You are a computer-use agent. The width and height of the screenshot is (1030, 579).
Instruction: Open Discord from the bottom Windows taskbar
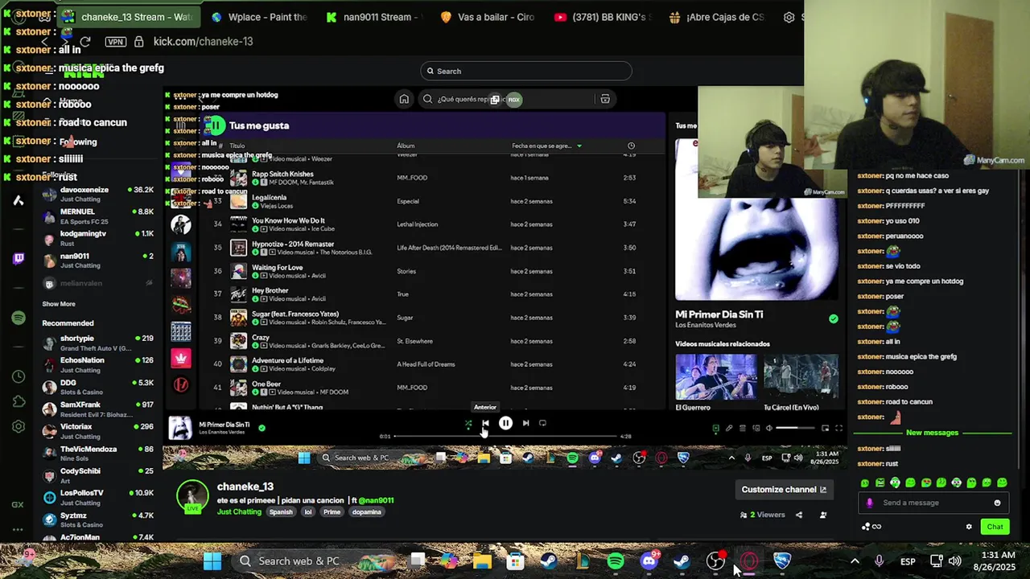pos(649,561)
